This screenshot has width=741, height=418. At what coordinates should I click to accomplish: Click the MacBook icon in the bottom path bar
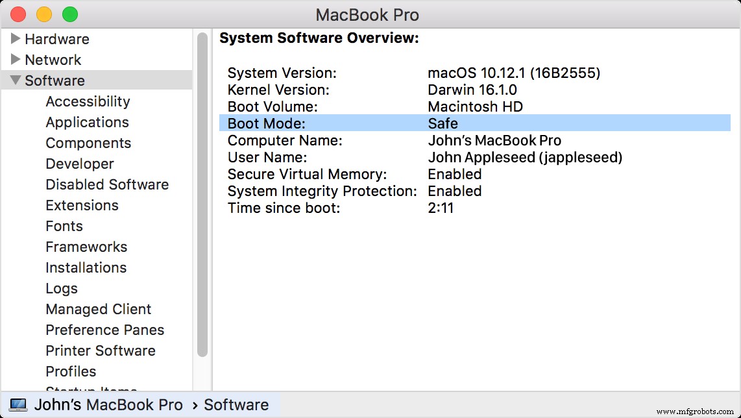pos(18,404)
